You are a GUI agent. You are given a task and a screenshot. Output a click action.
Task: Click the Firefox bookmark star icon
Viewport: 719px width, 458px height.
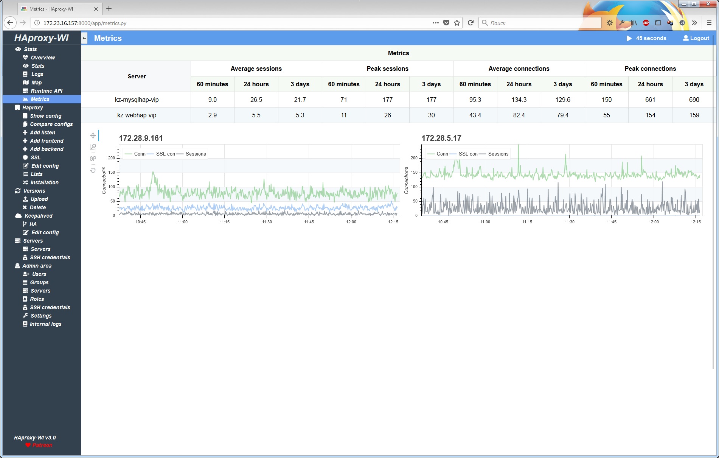click(457, 23)
